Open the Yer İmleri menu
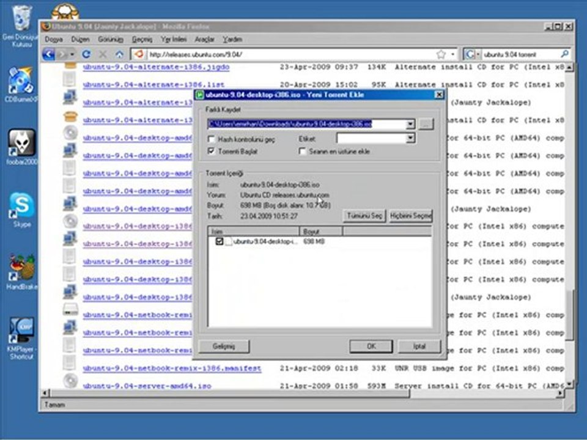Viewport: 587px width, 440px height. 174,39
